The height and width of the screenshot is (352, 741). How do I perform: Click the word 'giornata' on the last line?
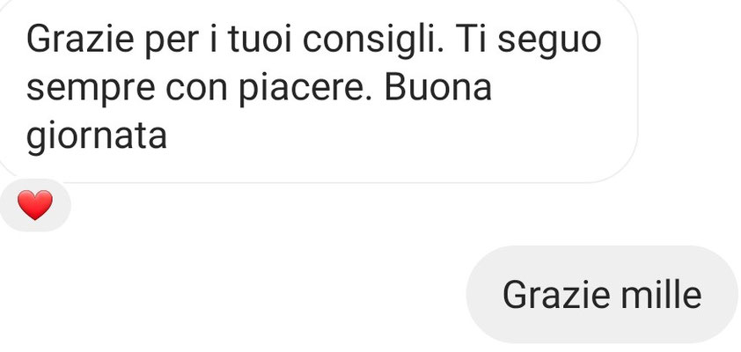tap(97, 137)
